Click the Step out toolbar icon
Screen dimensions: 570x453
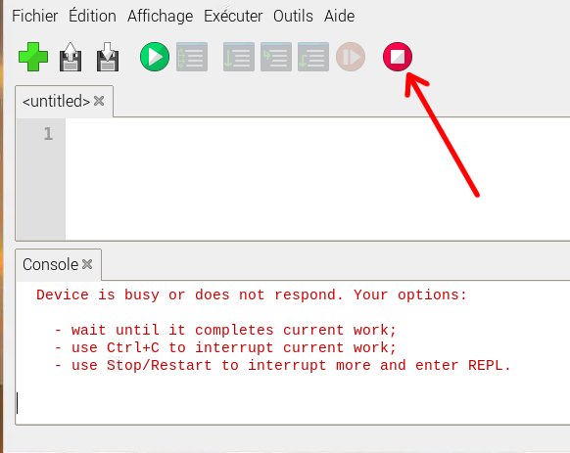point(313,57)
